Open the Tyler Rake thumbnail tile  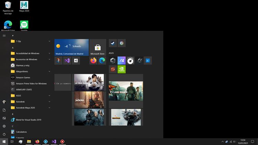[x=126, y=91]
